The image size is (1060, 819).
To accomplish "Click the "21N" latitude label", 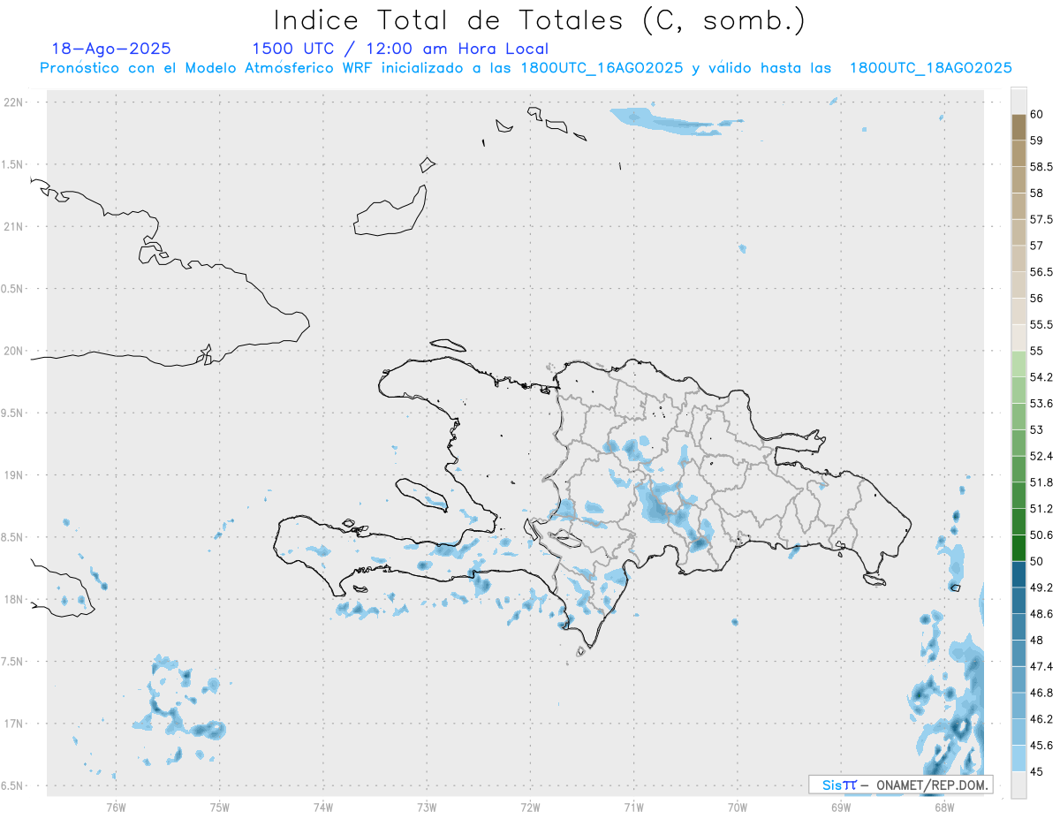I will pos(15,227).
